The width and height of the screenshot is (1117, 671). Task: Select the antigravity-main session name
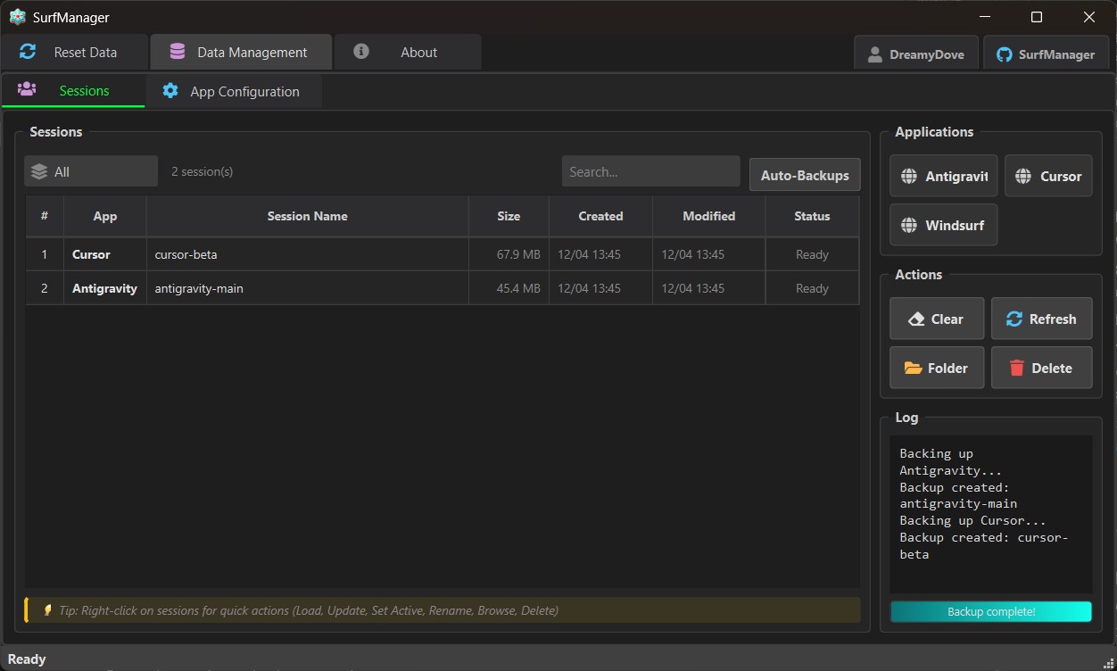tap(199, 288)
